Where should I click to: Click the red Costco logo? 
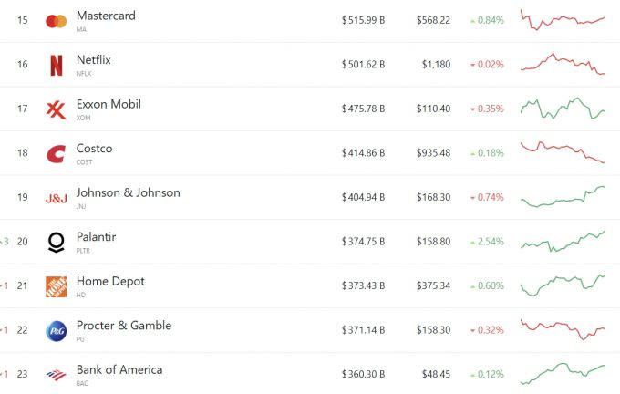pyautogui.click(x=56, y=153)
